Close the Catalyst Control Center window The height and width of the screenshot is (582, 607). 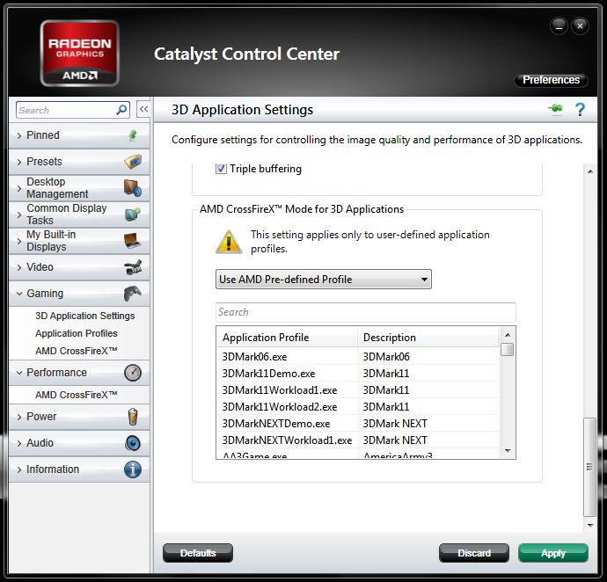[580, 25]
